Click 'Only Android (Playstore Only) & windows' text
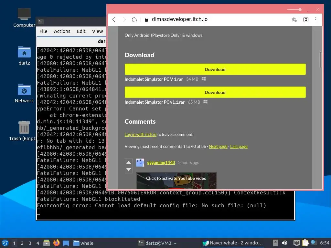This screenshot has height=248, width=331. [163, 35]
